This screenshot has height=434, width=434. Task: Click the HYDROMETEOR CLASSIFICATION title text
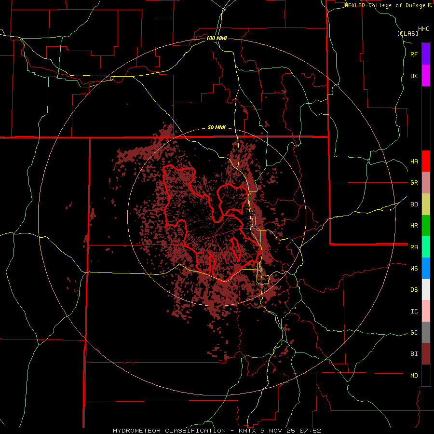pos(169,431)
